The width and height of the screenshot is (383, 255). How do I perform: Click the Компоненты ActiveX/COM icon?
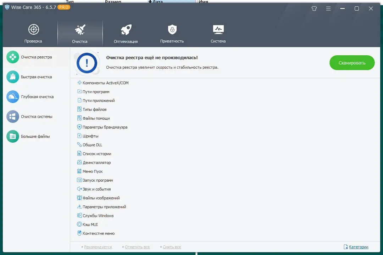(79, 83)
